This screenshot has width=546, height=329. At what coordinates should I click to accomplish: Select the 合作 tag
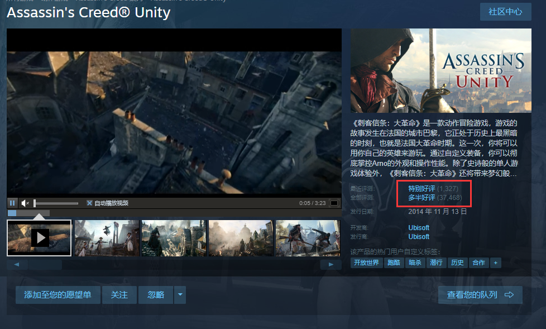[x=478, y=263]
